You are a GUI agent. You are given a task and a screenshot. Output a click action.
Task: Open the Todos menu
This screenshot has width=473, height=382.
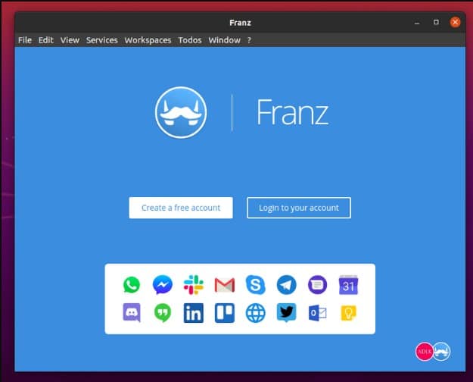(190, 40)
